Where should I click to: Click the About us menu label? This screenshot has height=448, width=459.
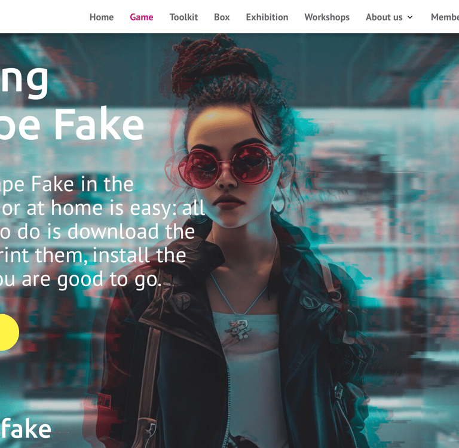coord(384,17)
